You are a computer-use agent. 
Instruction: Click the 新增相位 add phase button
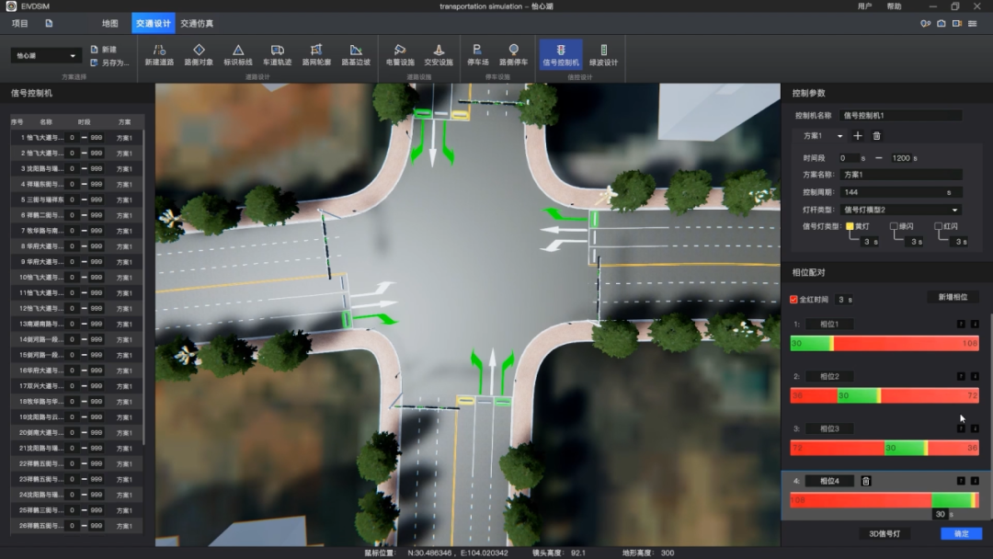[x=953, y=297]
